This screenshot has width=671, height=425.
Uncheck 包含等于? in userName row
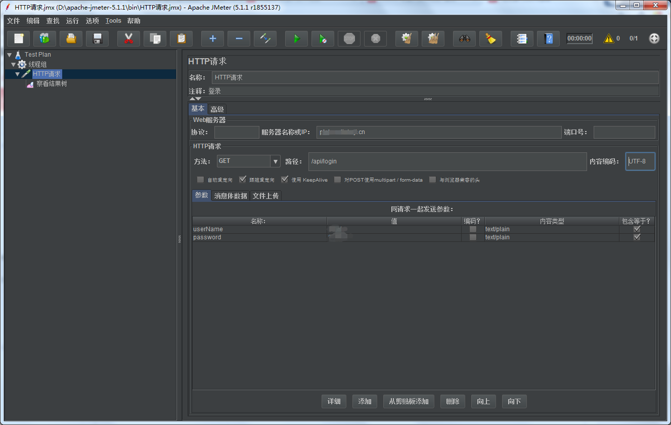click(x=637, y=229)
